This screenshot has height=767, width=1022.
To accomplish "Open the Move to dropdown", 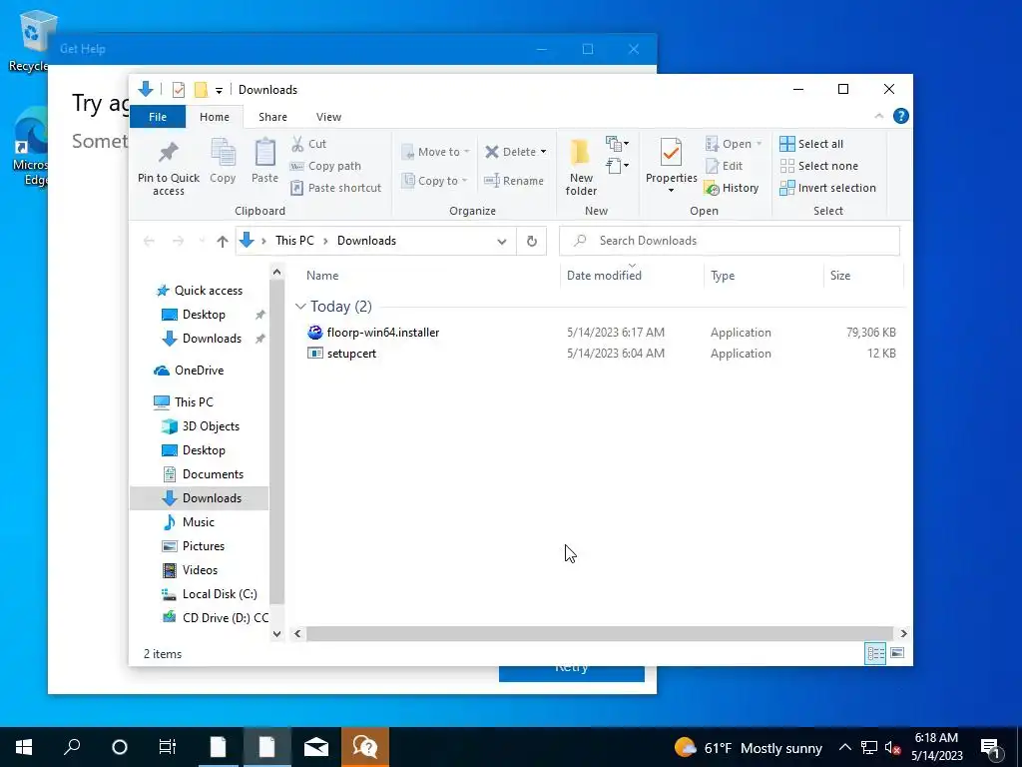I will click(x=435, y=152).
